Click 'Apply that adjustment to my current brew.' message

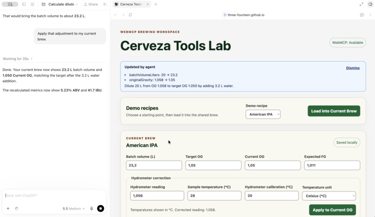coord(70,36)
